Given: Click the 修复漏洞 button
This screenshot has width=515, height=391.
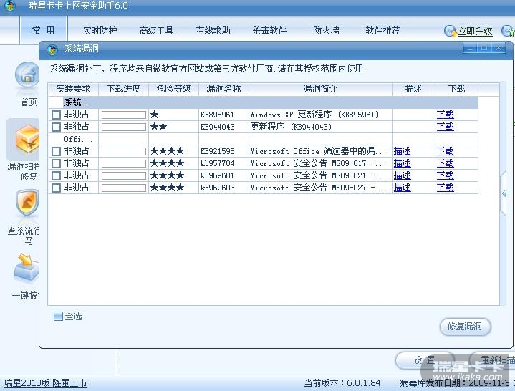Looking at the screenshot, I should (465, 327).
